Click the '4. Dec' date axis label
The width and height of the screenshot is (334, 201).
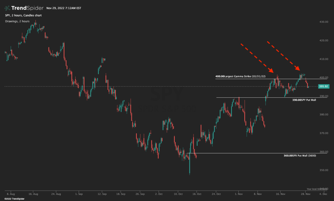[x=324, y=194]
